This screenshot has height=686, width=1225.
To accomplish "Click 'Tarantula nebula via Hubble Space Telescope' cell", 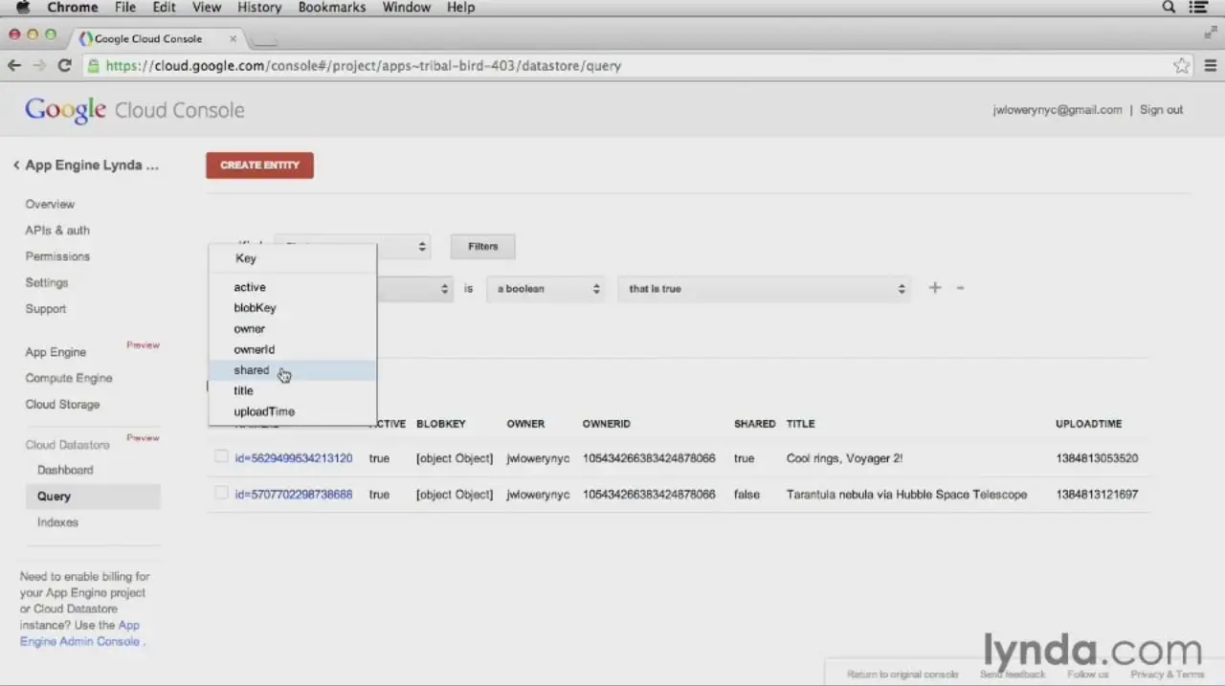I will click(x=906, y=495).
